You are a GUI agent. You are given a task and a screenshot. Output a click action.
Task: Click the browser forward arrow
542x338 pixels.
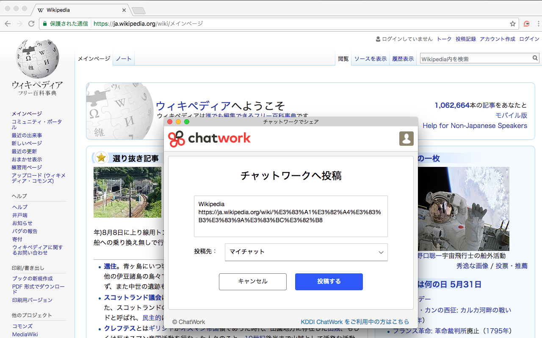(19, 24)
